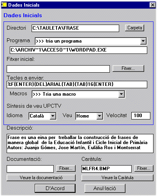
Task: Cancel with the Anul·lació button
Action: pyautogui.click(x=105, y=188)
